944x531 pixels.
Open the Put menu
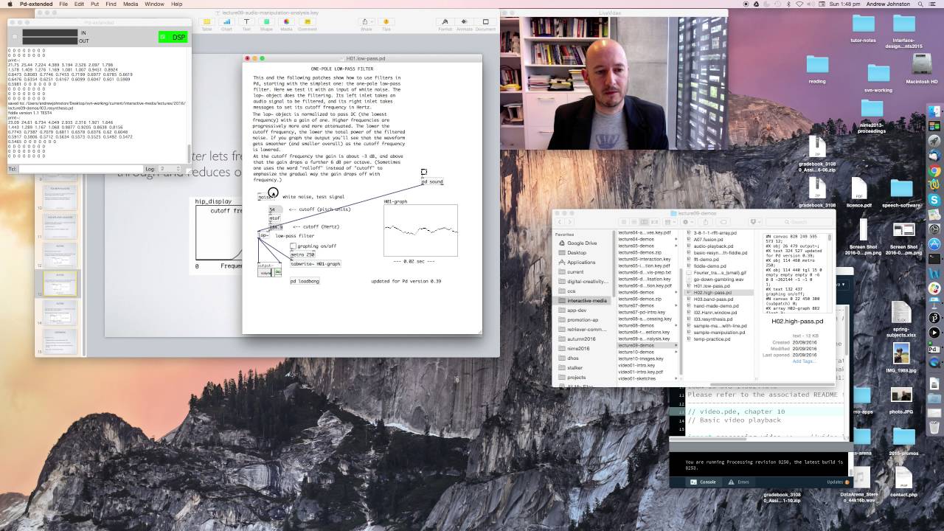point(95,4)
